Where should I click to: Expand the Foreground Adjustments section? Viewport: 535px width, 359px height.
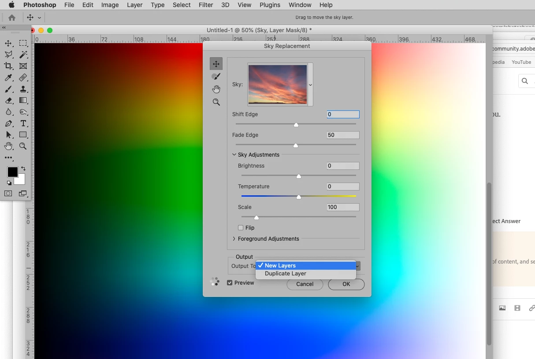click(234, 239)
